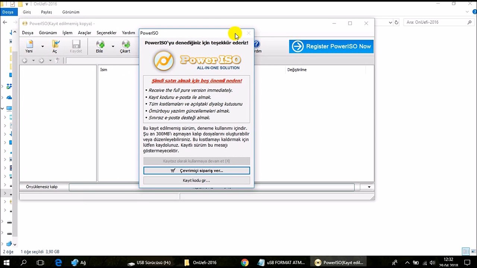The image size is (477, 268).
Task: Click the Ağ taskbar item
Action: (x=79, y=262)
